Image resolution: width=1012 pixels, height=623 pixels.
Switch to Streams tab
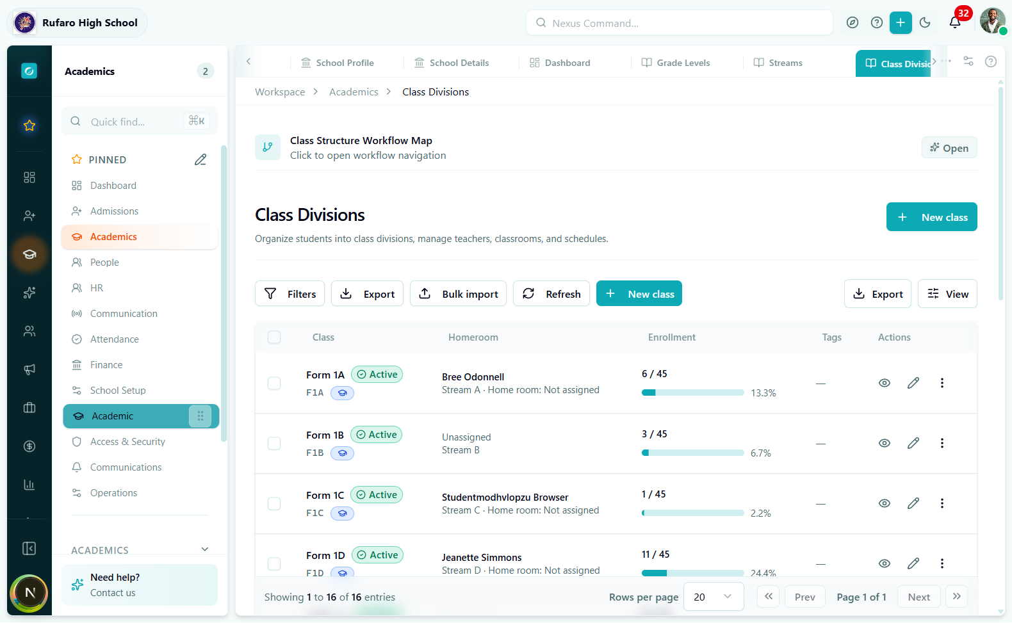point(778,63)
